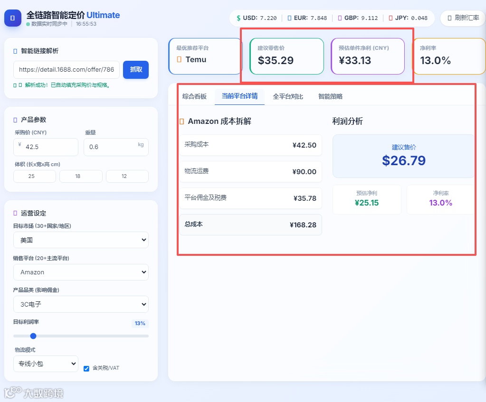Toggle the 含关税/VAT checkbox
486x402 pixels.
[86, 369]
